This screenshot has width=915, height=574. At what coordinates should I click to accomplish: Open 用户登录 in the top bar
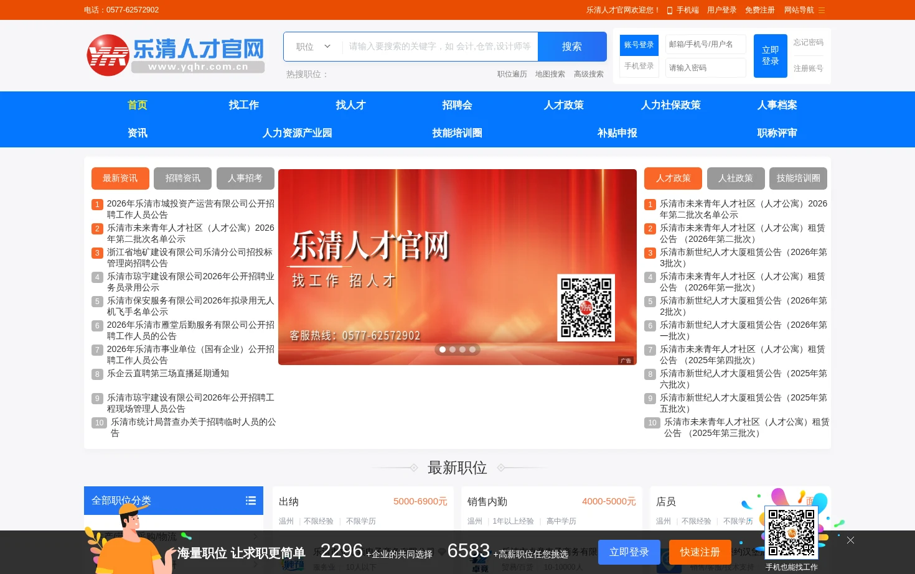tap(722, 10)
